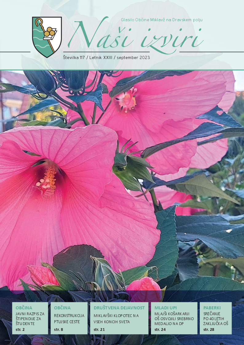Click the 'DRUŠTVENA DEJAVNOST' heading
This screenshot has width=244, height=345.
pos(119,308)
